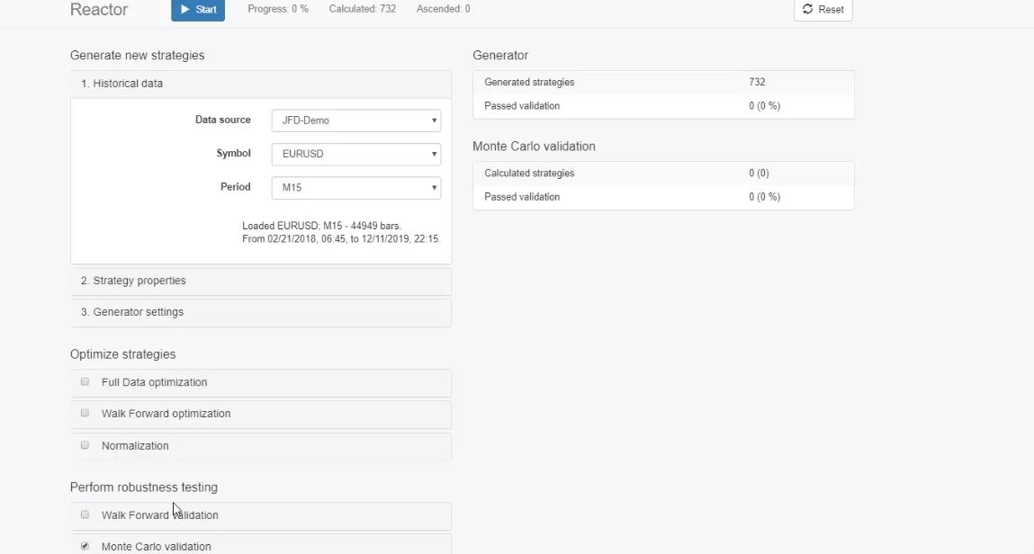Click the Progress percentage indicator
1034x554 pixels.
click(278, 9)
